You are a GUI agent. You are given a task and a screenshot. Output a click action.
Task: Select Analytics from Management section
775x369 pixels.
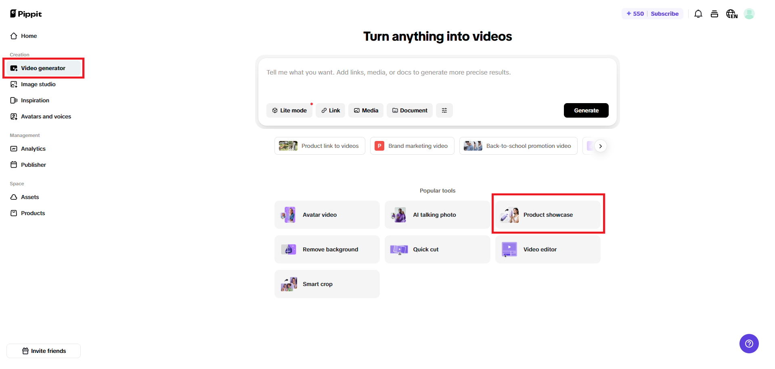pyautogui.click(x=33, y=149)
